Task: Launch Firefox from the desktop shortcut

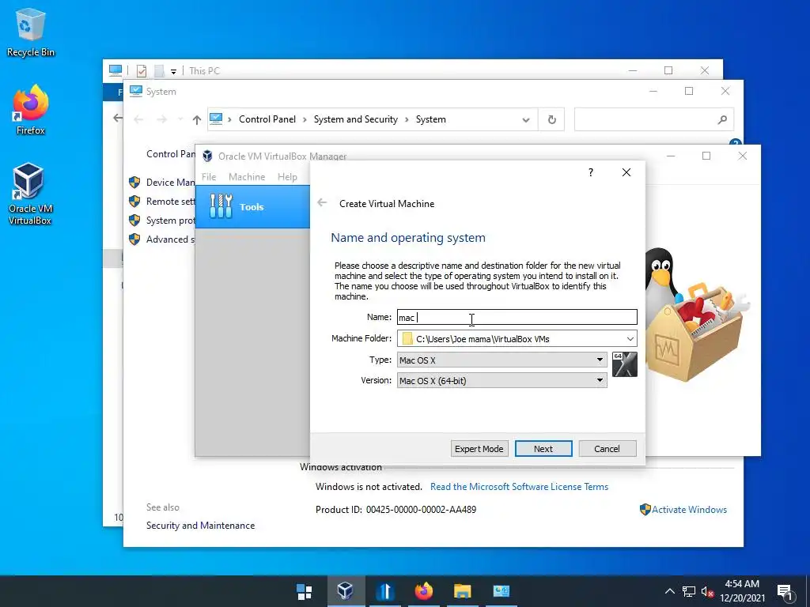Action: (31, 110)
